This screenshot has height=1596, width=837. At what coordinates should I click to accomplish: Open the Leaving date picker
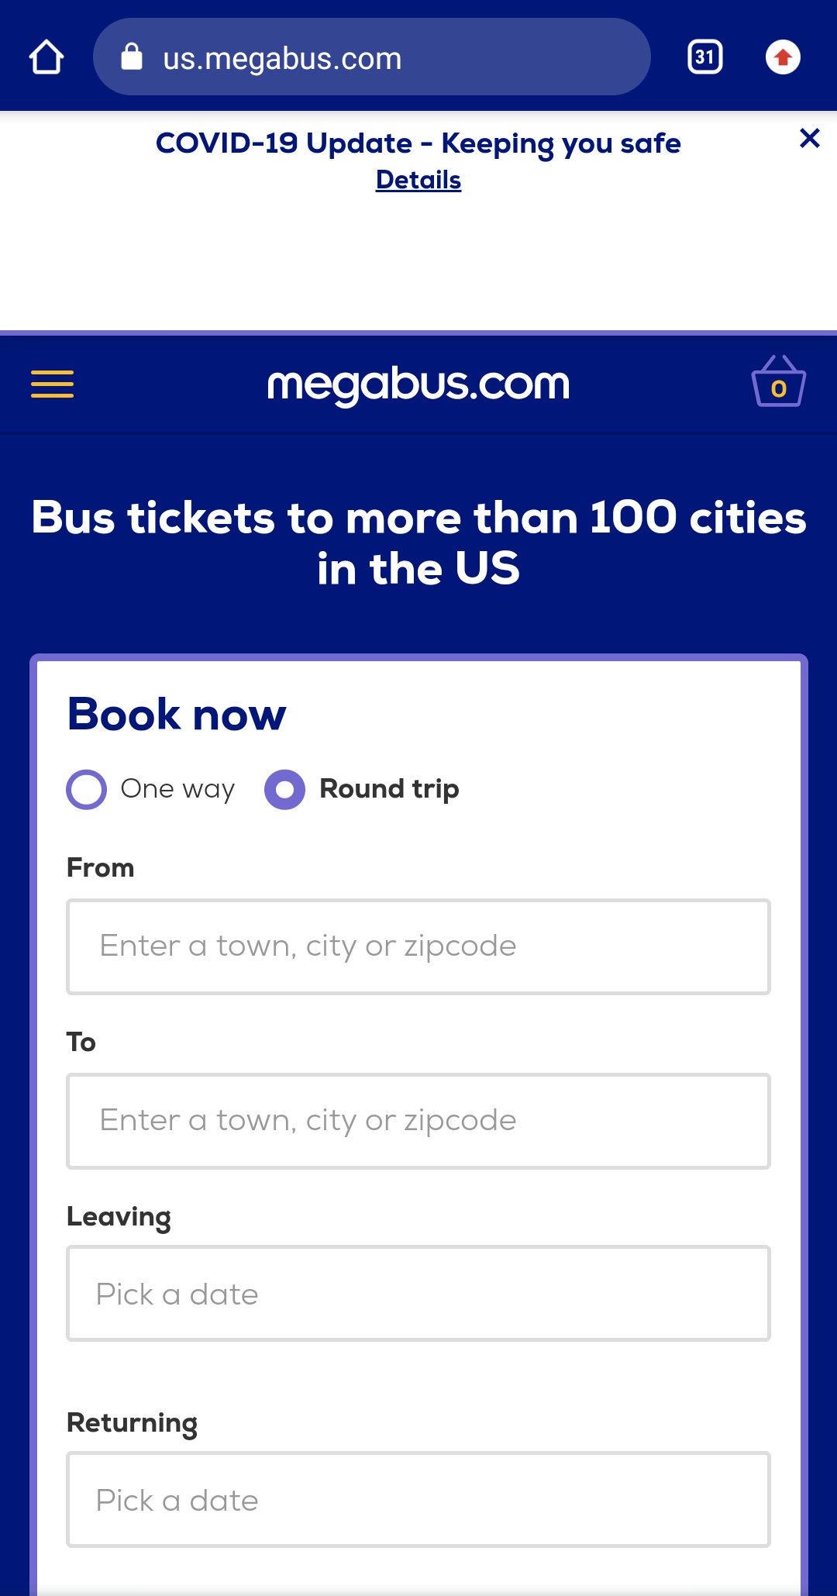point(418,1293)
